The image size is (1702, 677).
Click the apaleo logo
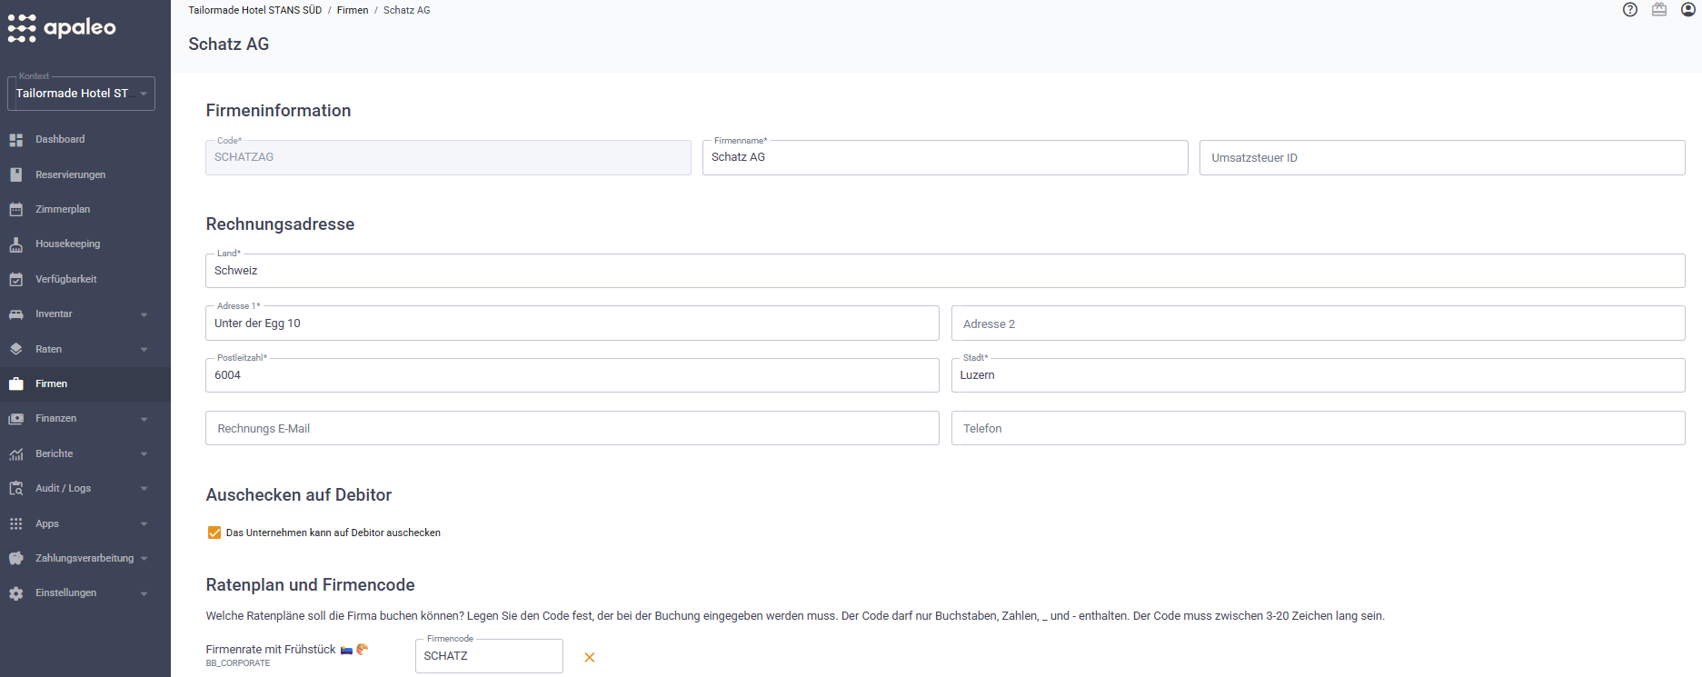click(62, 27)
